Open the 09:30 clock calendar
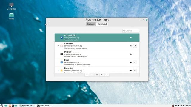 click(188, 106)
